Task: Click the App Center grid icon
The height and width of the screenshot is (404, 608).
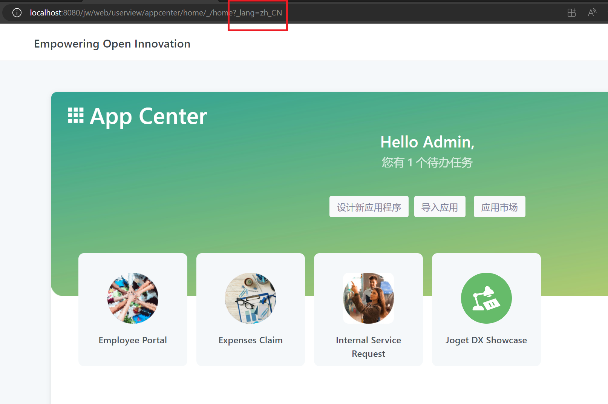Action: pyautogui.click(x=76, y=115)
